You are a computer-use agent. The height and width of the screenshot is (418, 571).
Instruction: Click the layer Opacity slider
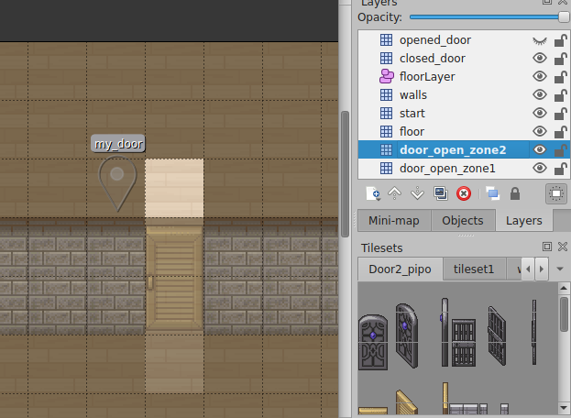[x=486, y=17]
